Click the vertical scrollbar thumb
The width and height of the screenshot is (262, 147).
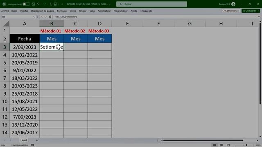260,63
